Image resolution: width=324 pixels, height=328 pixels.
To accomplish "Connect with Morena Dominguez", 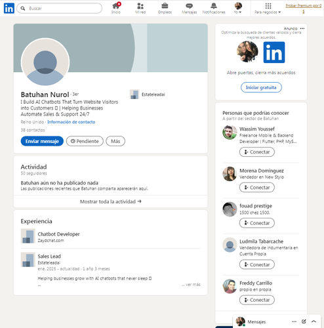I will point(257,188).
